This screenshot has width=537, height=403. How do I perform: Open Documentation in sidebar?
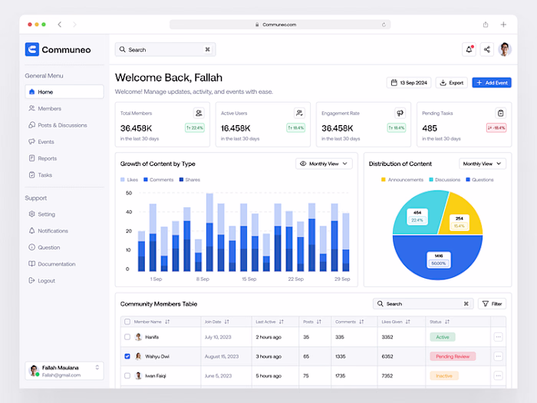(64, 264)
